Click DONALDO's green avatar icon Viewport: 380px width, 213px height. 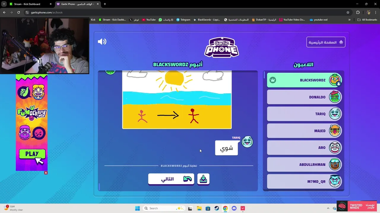tap(335, 97)
